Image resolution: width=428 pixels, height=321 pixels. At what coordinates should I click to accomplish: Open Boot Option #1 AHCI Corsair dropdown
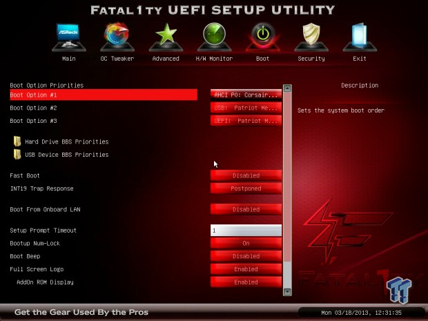point(246,95)
